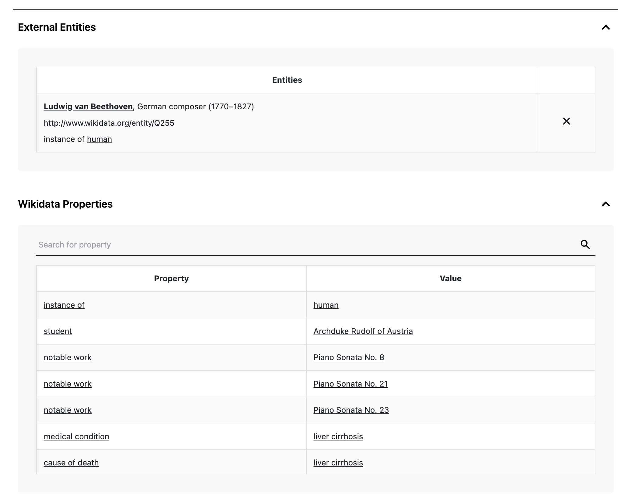Collapse the External Entities section
Image resolution: width=628 pixels, height=498 pixels.
pos(605,28)
